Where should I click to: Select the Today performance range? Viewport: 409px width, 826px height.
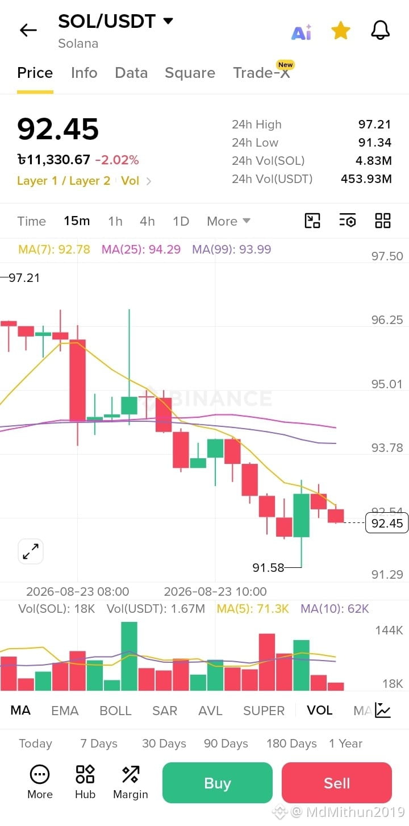35,744
